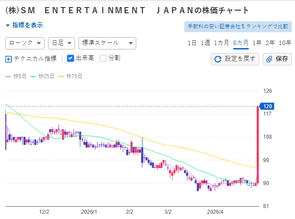Select the 2年 period tab
The width and height of the screenshot is (295, 219).
tap(270, 43)
